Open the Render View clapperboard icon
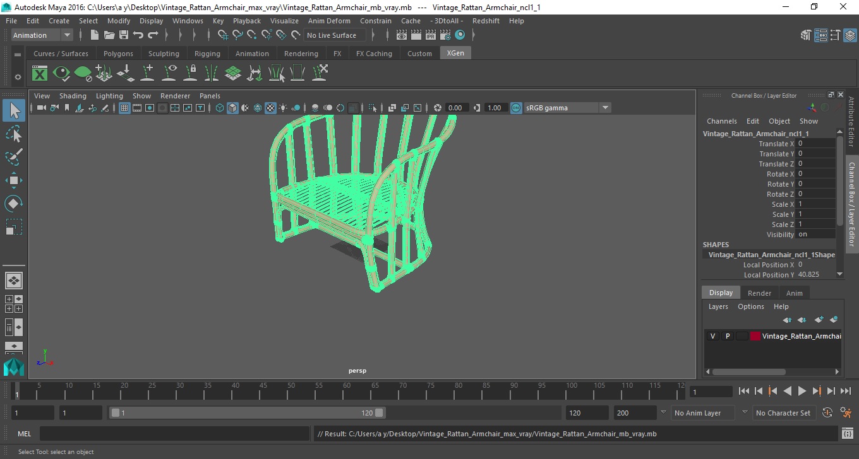Screen dimensions: 859x459 402,35
